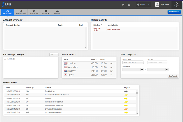Screen dimensions: 183x122
Task: Click the Fund Account button
Action: click(174, 12)
